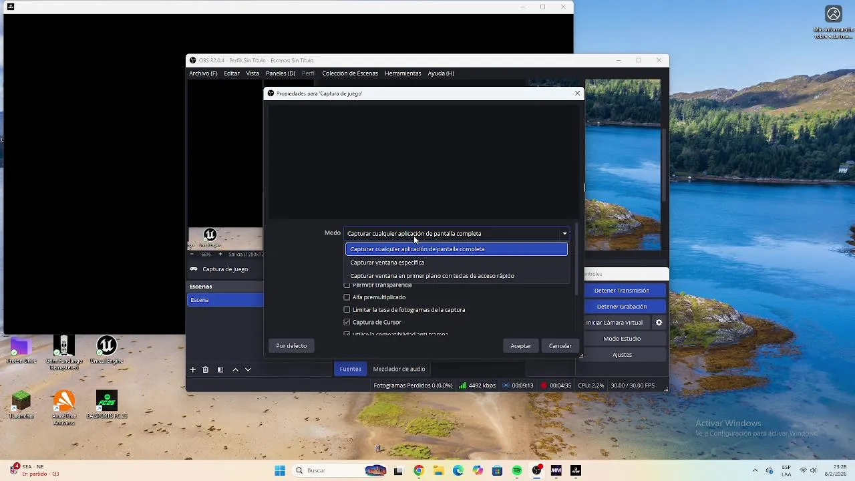Select Captura de juego source
Screen dimensions: 855x481
(x=225, y=269)
